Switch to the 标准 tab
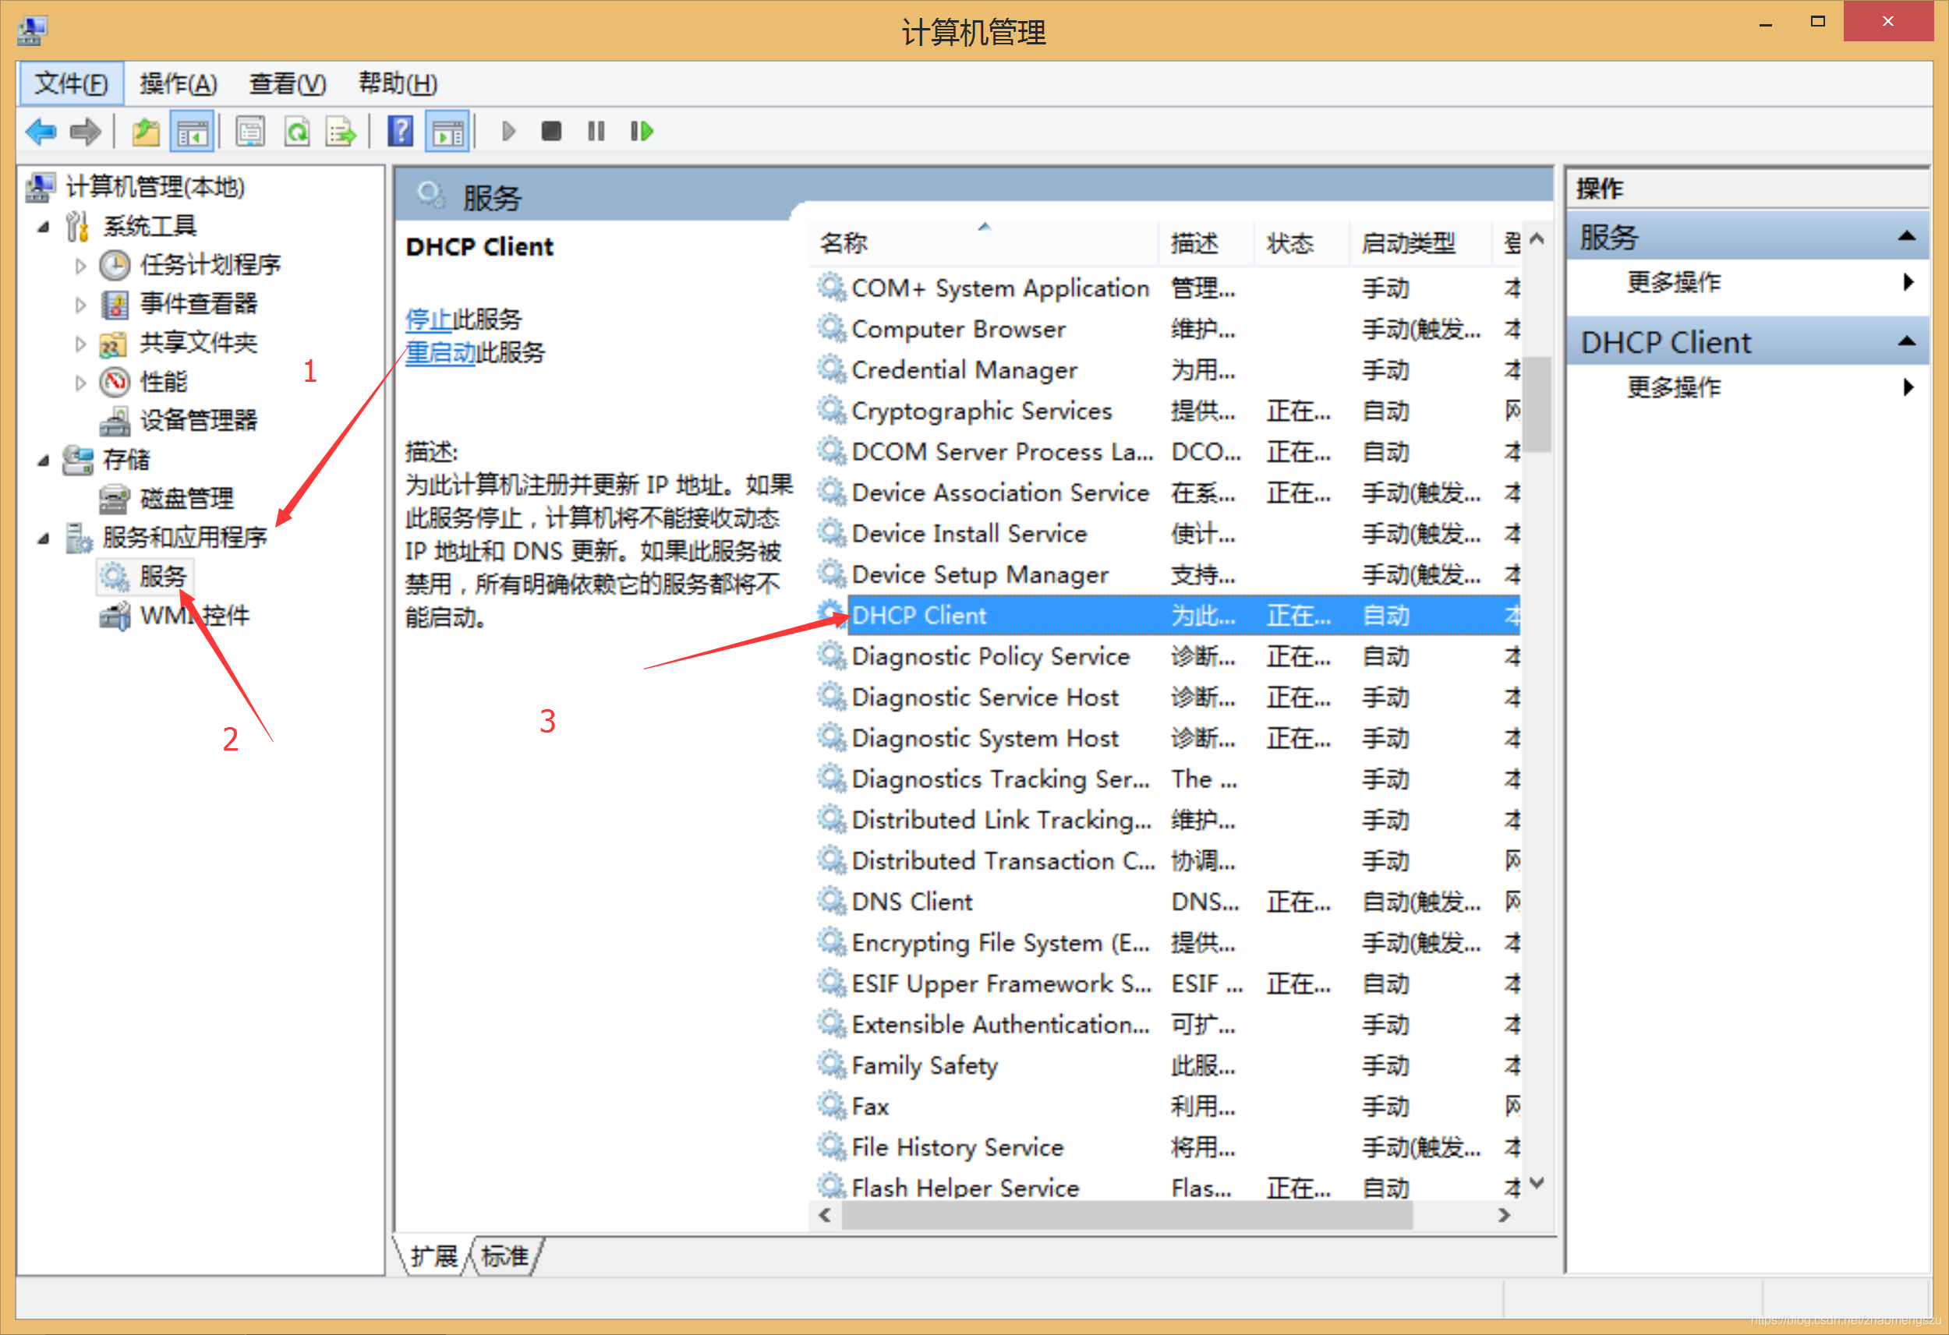 [505, 1256]
